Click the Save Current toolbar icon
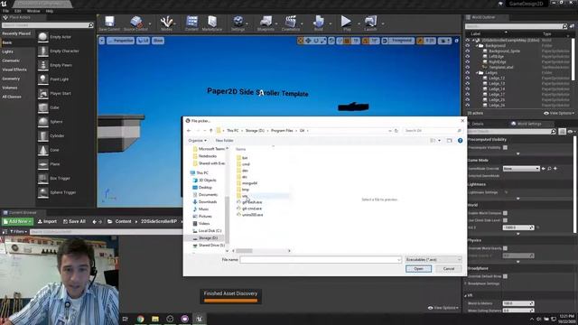Viewport: 578px width, 325px height. [x=109, y=22]
